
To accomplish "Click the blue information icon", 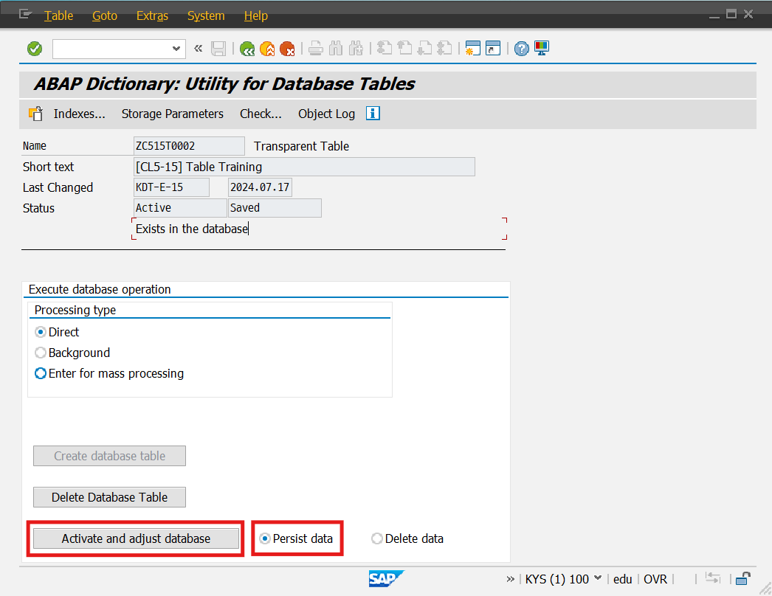I will coord(373,113).
